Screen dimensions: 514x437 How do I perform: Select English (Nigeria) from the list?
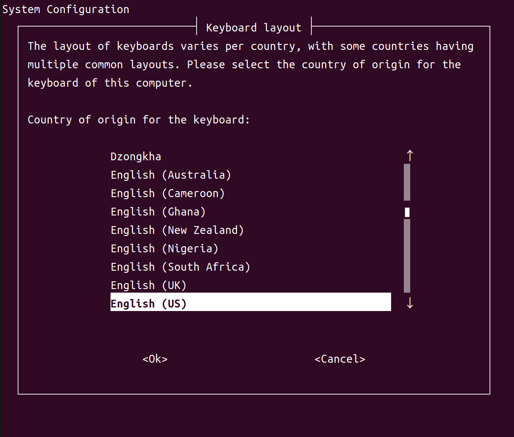point(164,248)
